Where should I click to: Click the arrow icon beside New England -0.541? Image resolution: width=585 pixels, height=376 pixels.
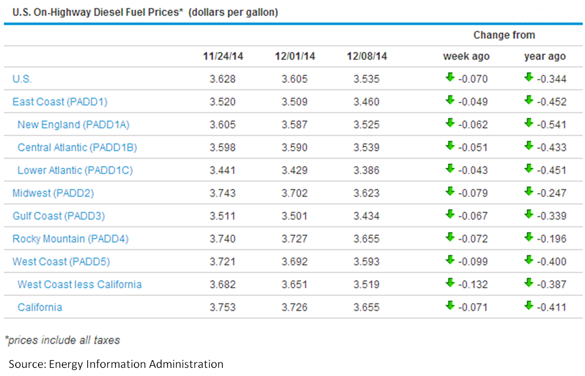point(529,123)
